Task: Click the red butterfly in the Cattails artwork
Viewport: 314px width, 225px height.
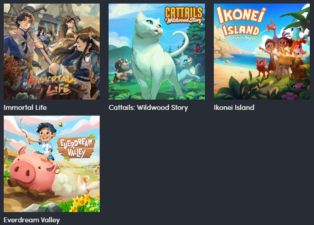Action: pyautogui.click(x=198, y=48)
